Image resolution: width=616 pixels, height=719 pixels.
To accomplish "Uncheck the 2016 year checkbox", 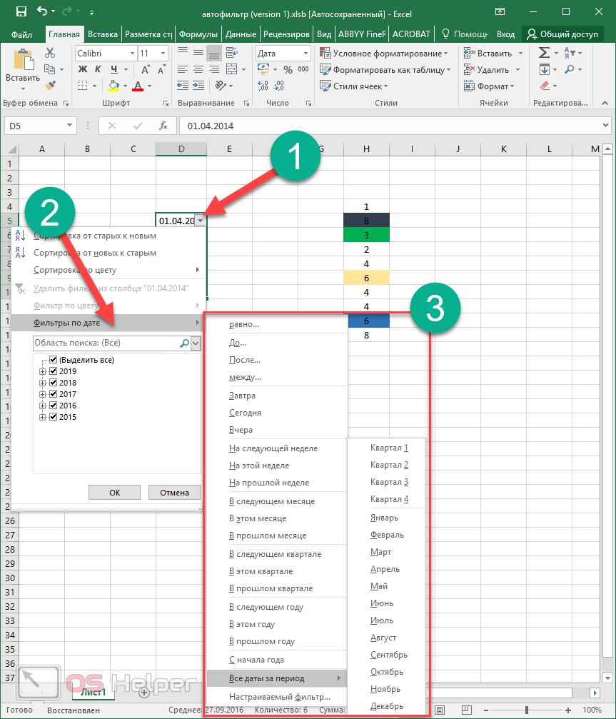I will pos(53,406).
